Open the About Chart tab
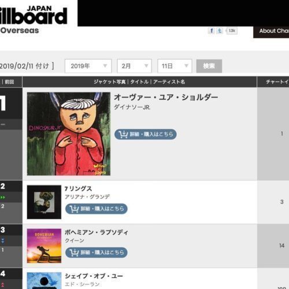The width and height of the screenshot is (289, 289). point(271,32)
